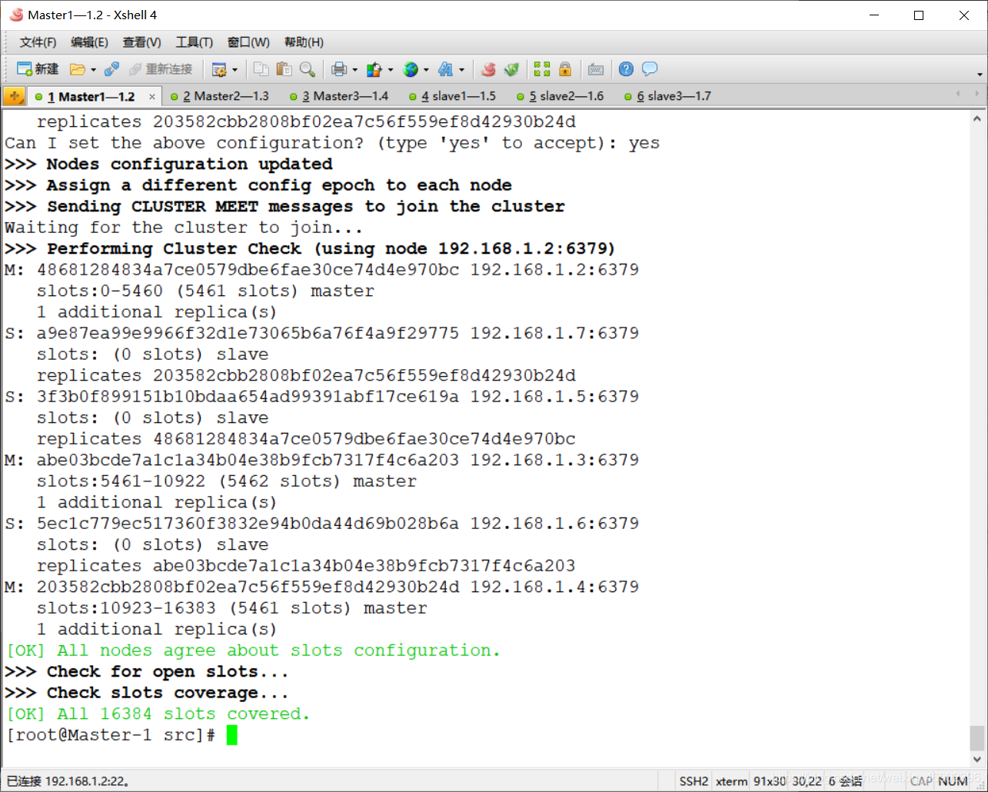
Task: Click the color scheme icon
Action: 374,69
